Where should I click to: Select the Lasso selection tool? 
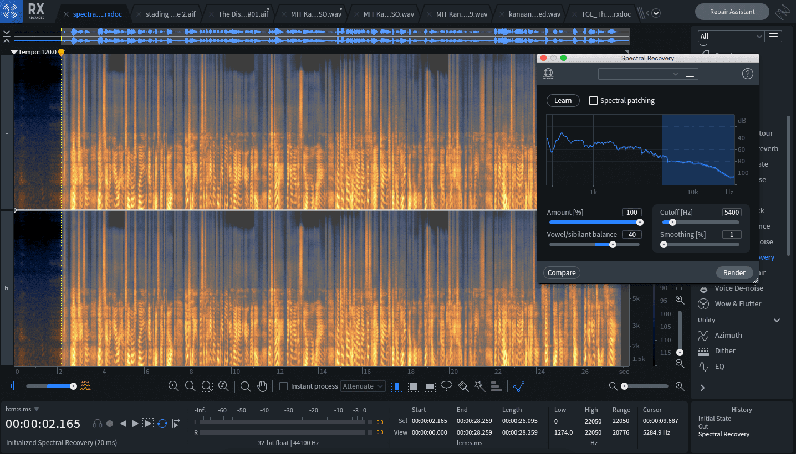(x=447, y=386)
